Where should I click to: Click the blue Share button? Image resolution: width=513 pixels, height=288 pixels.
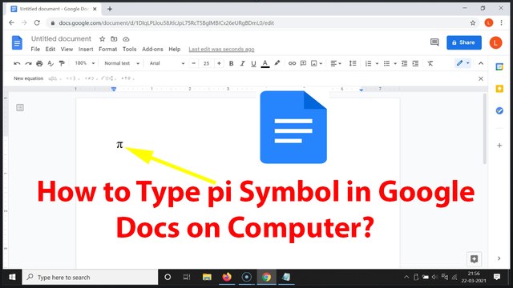click(464, 42)
